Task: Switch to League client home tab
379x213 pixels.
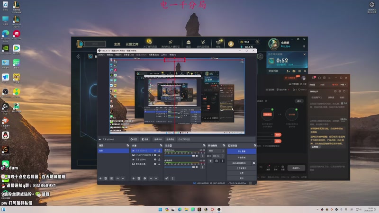Action: point(117,44)
